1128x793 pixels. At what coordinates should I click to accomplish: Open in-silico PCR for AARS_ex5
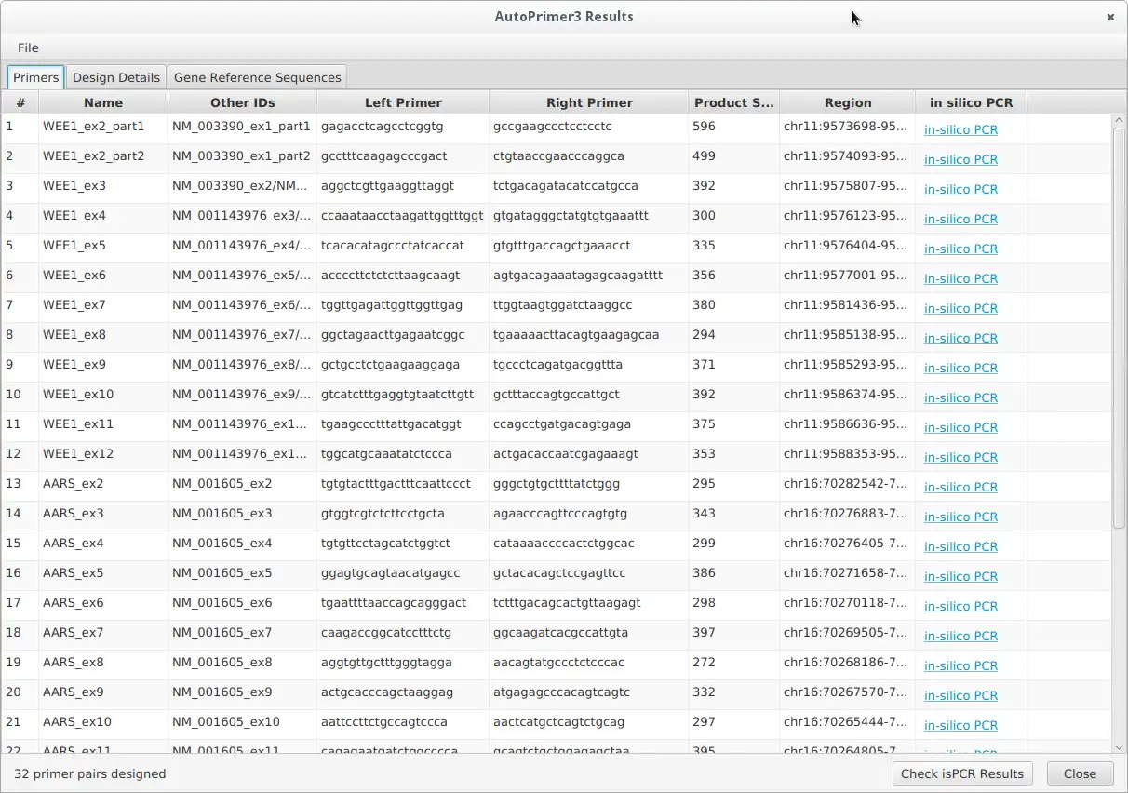[x=960, y=576]
